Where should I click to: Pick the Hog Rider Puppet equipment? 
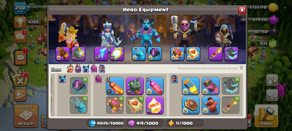(210, 105)
